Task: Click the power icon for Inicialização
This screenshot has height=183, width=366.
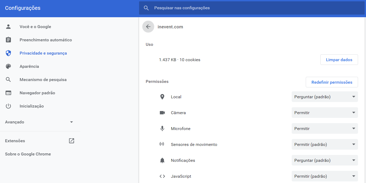Action: tap(8, 106)
